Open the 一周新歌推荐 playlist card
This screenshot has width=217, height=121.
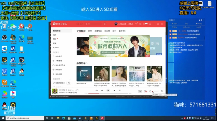[102, 74]
